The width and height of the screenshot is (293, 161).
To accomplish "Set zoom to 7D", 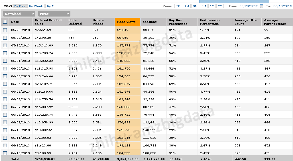I will coord(178,6).
